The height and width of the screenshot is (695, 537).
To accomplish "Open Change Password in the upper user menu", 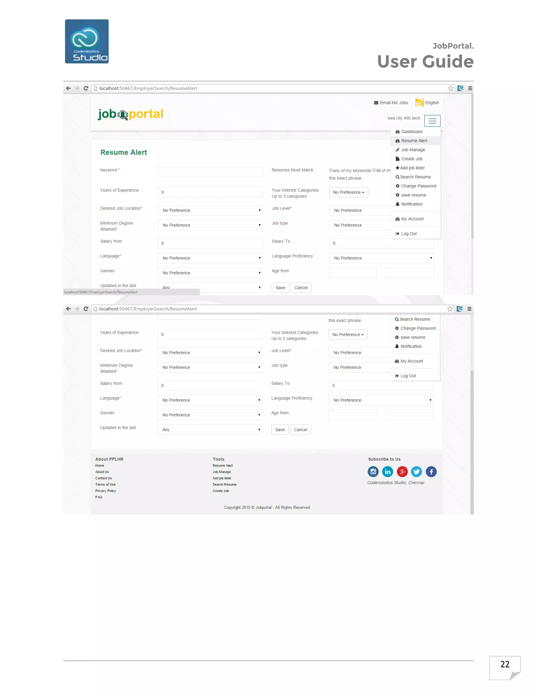I will pyautogui.click(x=416, y=186).
